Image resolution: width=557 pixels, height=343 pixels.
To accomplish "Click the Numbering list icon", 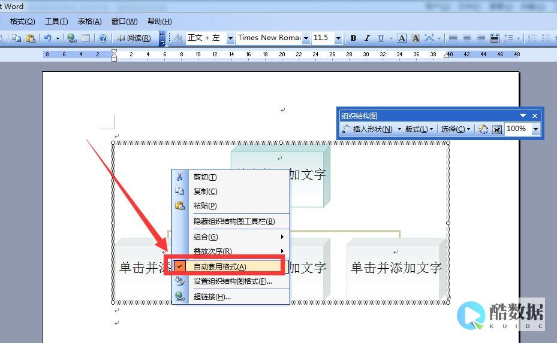I will click(532, 38).
